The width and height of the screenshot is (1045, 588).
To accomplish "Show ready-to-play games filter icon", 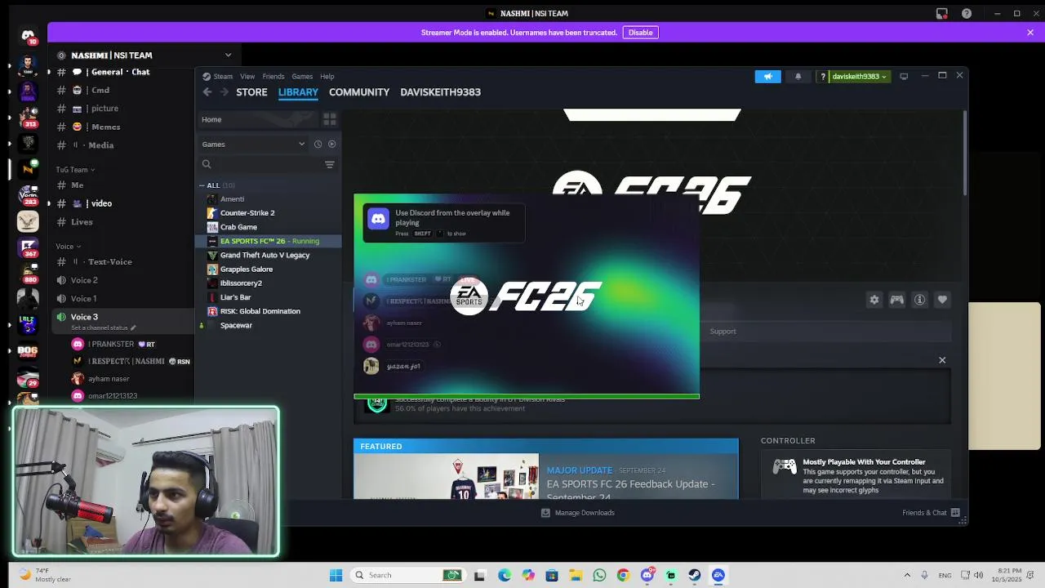I will point(331,144).
